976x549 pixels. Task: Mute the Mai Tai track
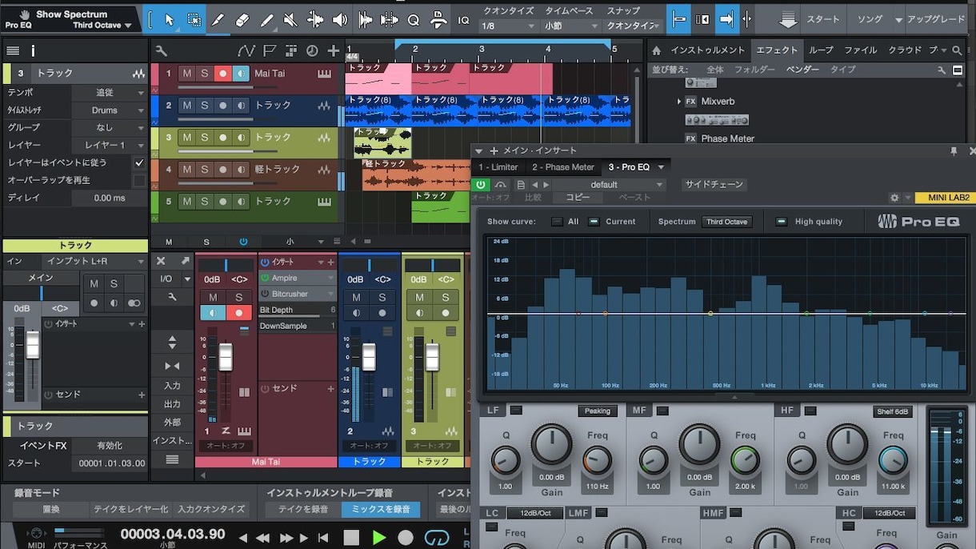pyautogui.click(x=187, y=74)
